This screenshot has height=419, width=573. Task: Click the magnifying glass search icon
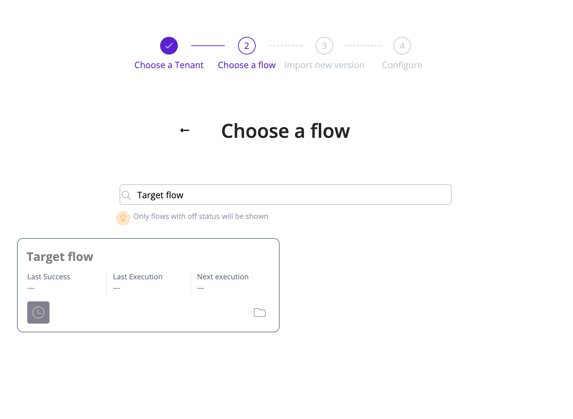(126, 195)
